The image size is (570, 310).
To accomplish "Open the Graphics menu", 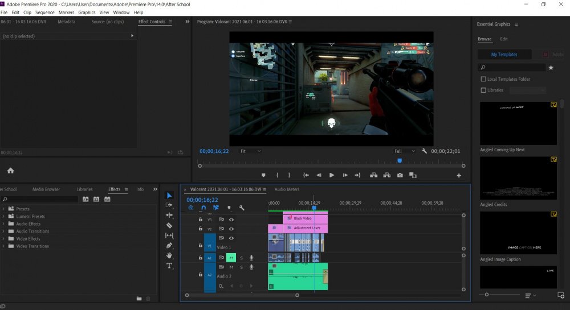I will [x=87, y=13].
